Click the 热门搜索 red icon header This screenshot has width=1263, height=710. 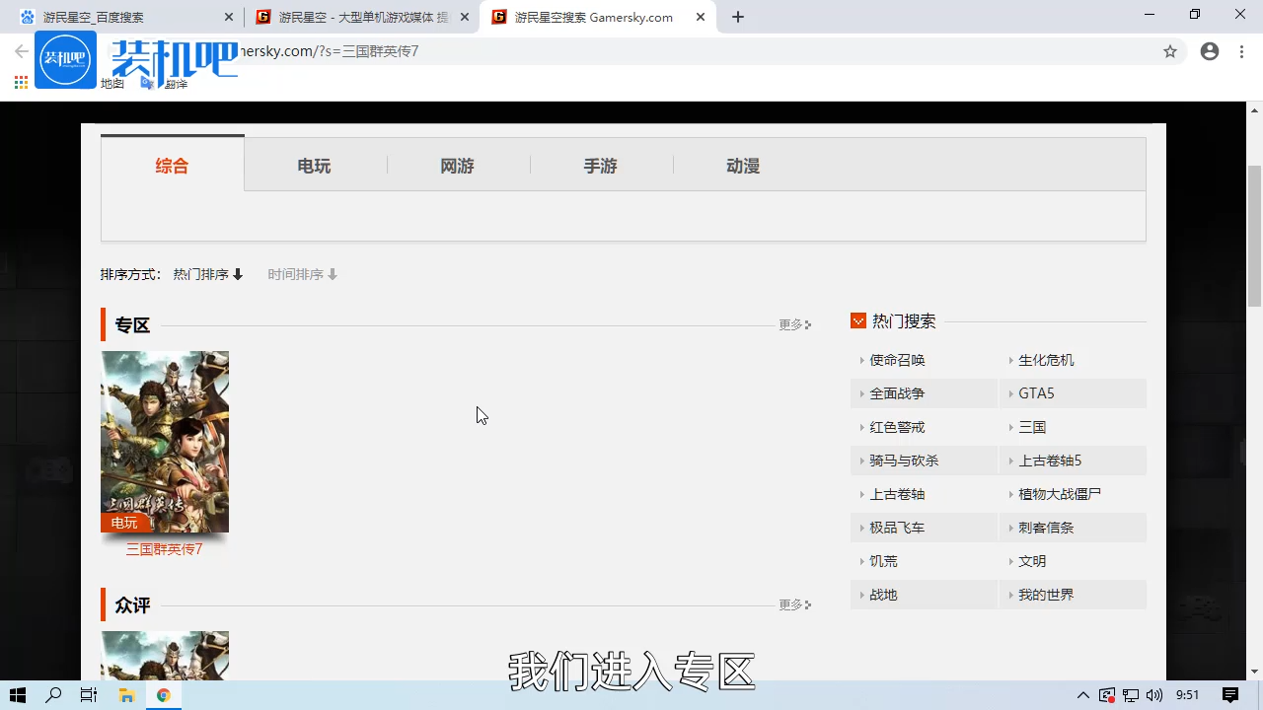tap(858, 320)
